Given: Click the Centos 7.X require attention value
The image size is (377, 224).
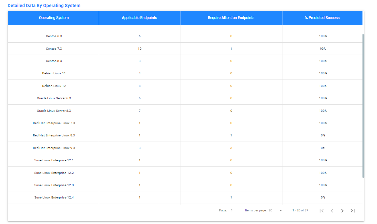Looking at the screenshot, I should pos(231,48).
